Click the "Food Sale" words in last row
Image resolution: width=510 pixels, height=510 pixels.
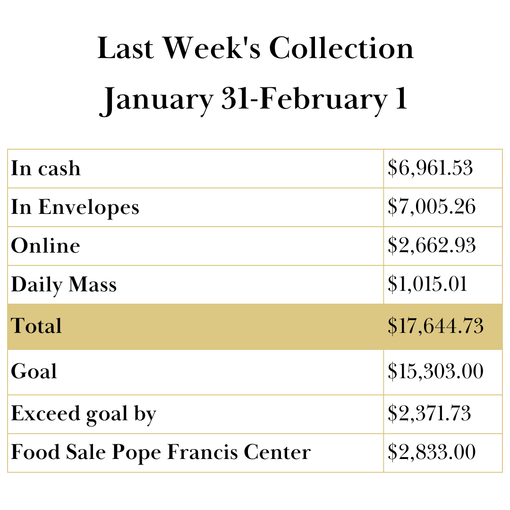click(59, 452)
